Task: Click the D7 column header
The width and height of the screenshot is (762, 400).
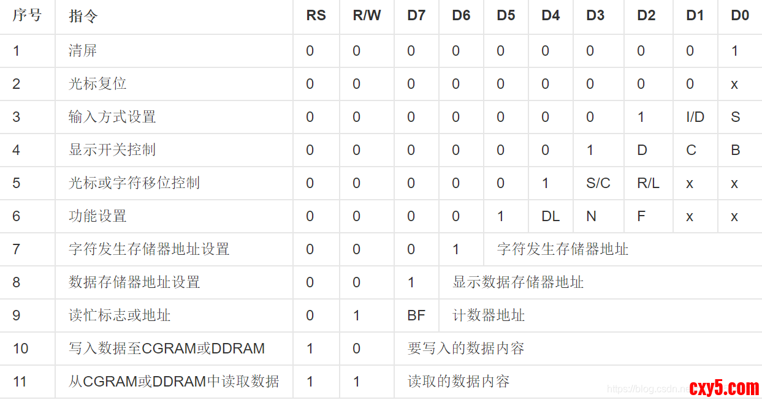Action: (x=416, y=16)
